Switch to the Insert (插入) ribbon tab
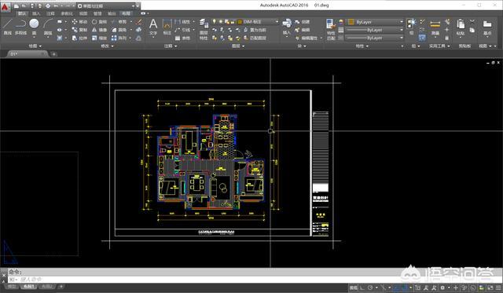503x293 pixels. (36, 13)
